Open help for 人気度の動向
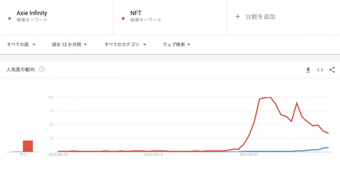 pyautogui.click(x=42, y=69)
